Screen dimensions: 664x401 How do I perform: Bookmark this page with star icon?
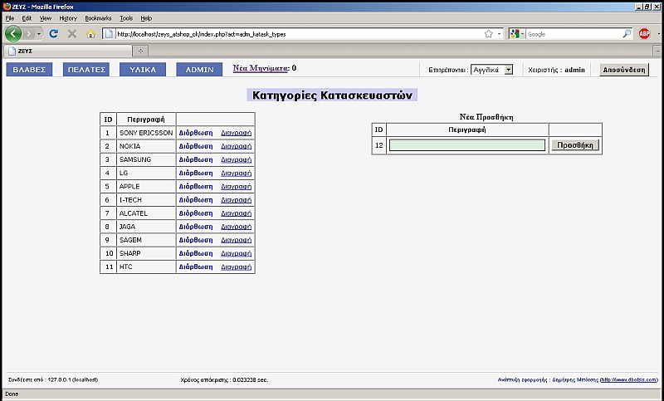pyautogui.click(x=489, y=34)
